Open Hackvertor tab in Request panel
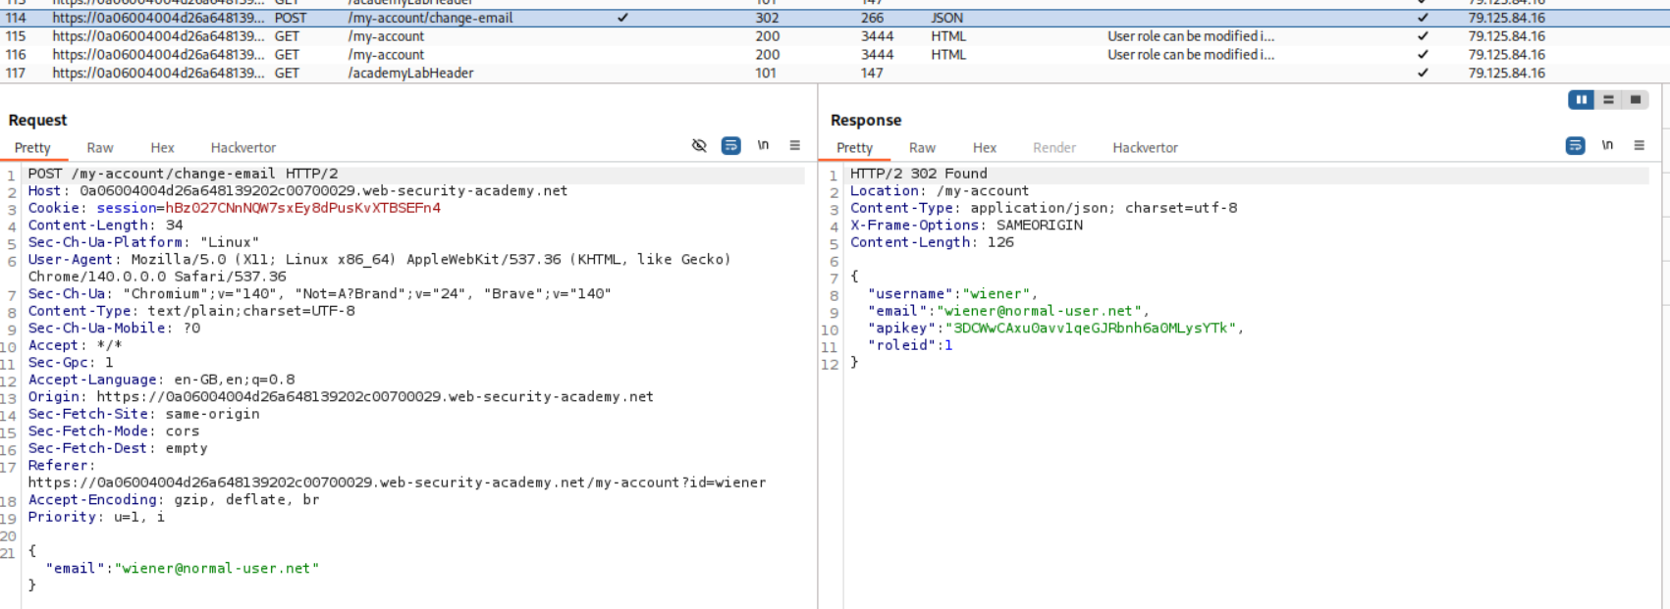Image resolution: width=1670 pixels, height=609 pixels. [243, 148]
